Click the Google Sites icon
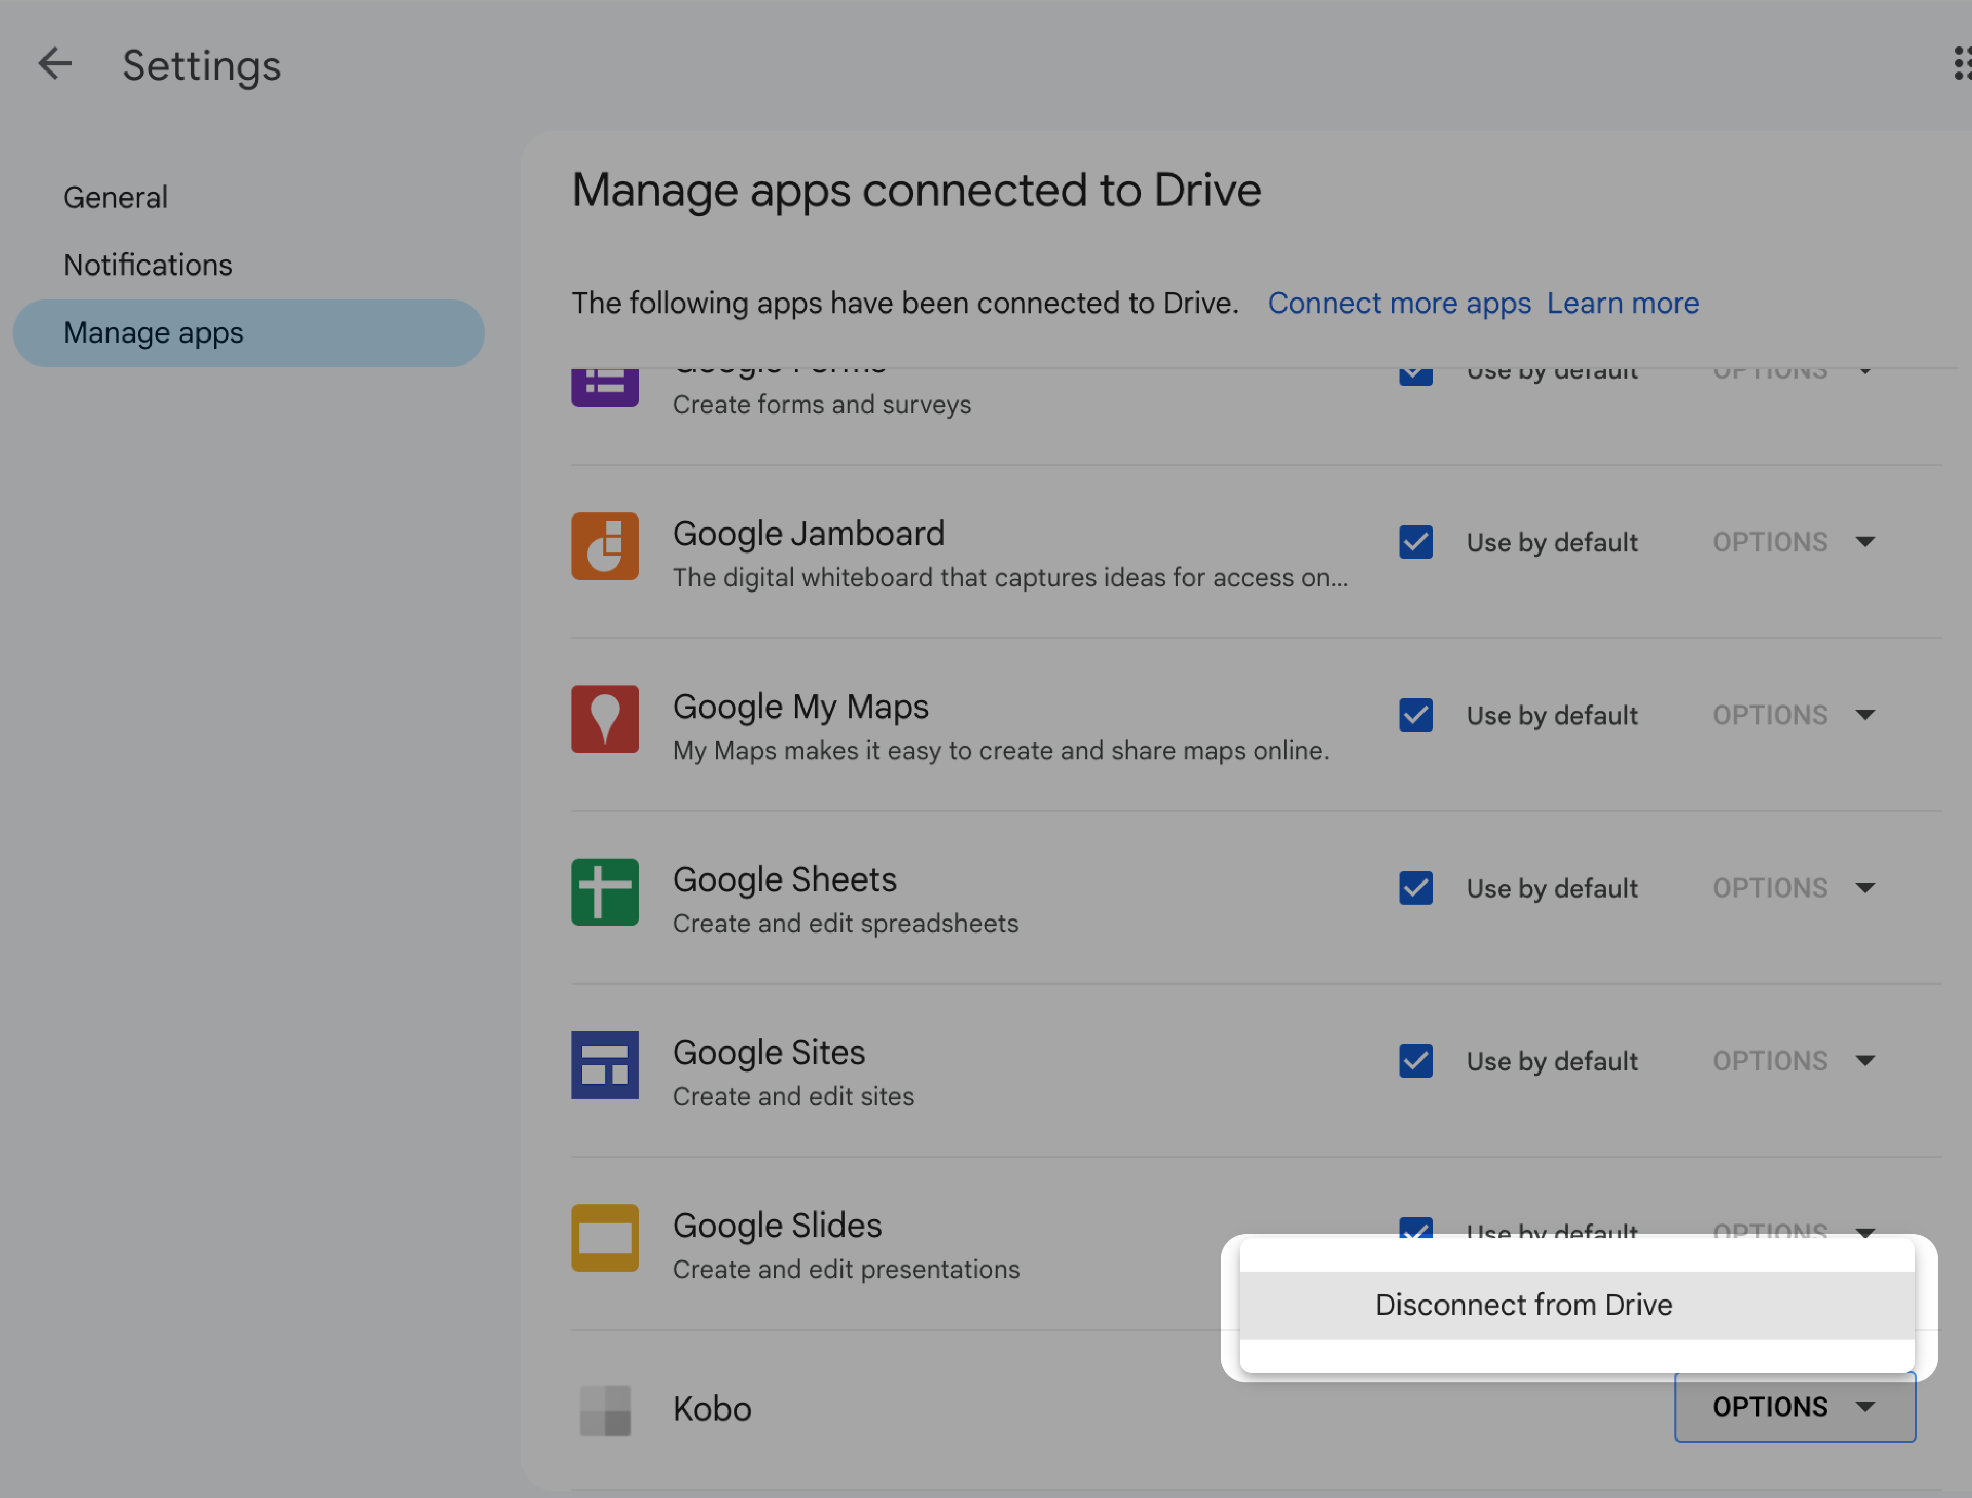The width and height of the screenshot is (1972, 1498). pyautogui.click(x=604, y=1064)
